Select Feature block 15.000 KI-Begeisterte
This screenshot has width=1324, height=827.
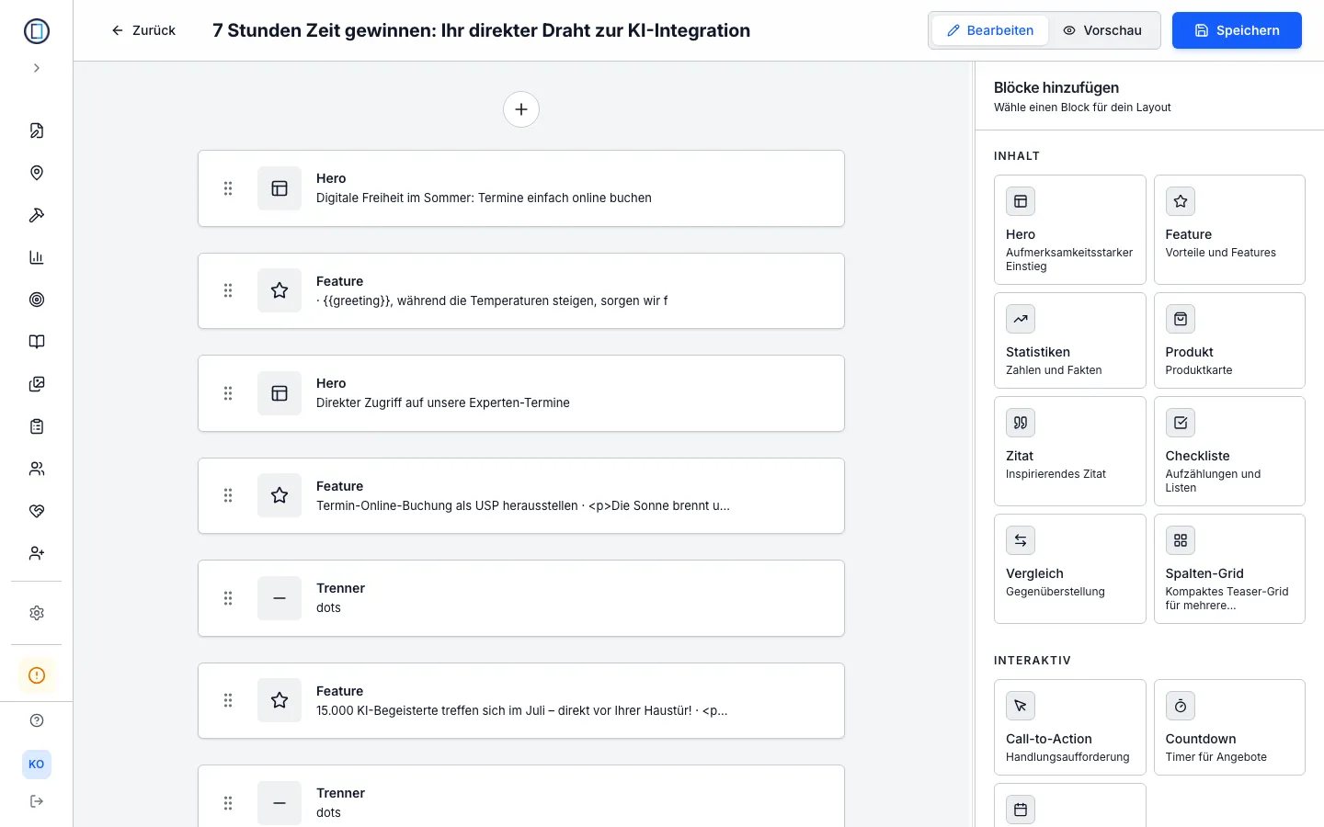pos(521,700)
